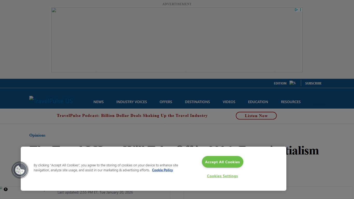Open the EDUCATION menu

tap(258, 102)
